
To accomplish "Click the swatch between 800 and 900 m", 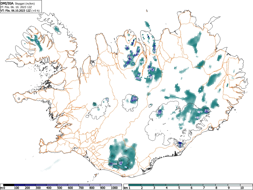I will click(x=95, y=185).
